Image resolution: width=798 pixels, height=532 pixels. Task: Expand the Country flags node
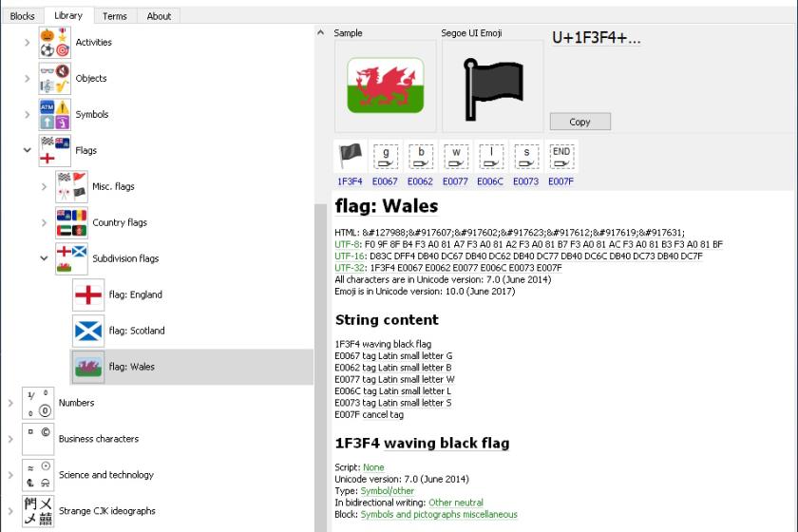coord(44,223)
